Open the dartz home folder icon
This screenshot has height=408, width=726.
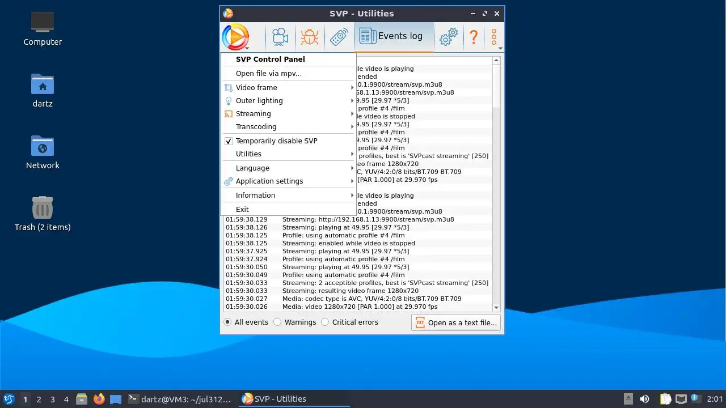point(43,90)
